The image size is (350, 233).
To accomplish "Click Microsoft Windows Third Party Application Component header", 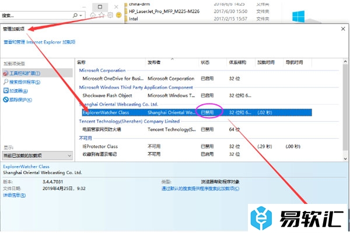I will [136, 87].
